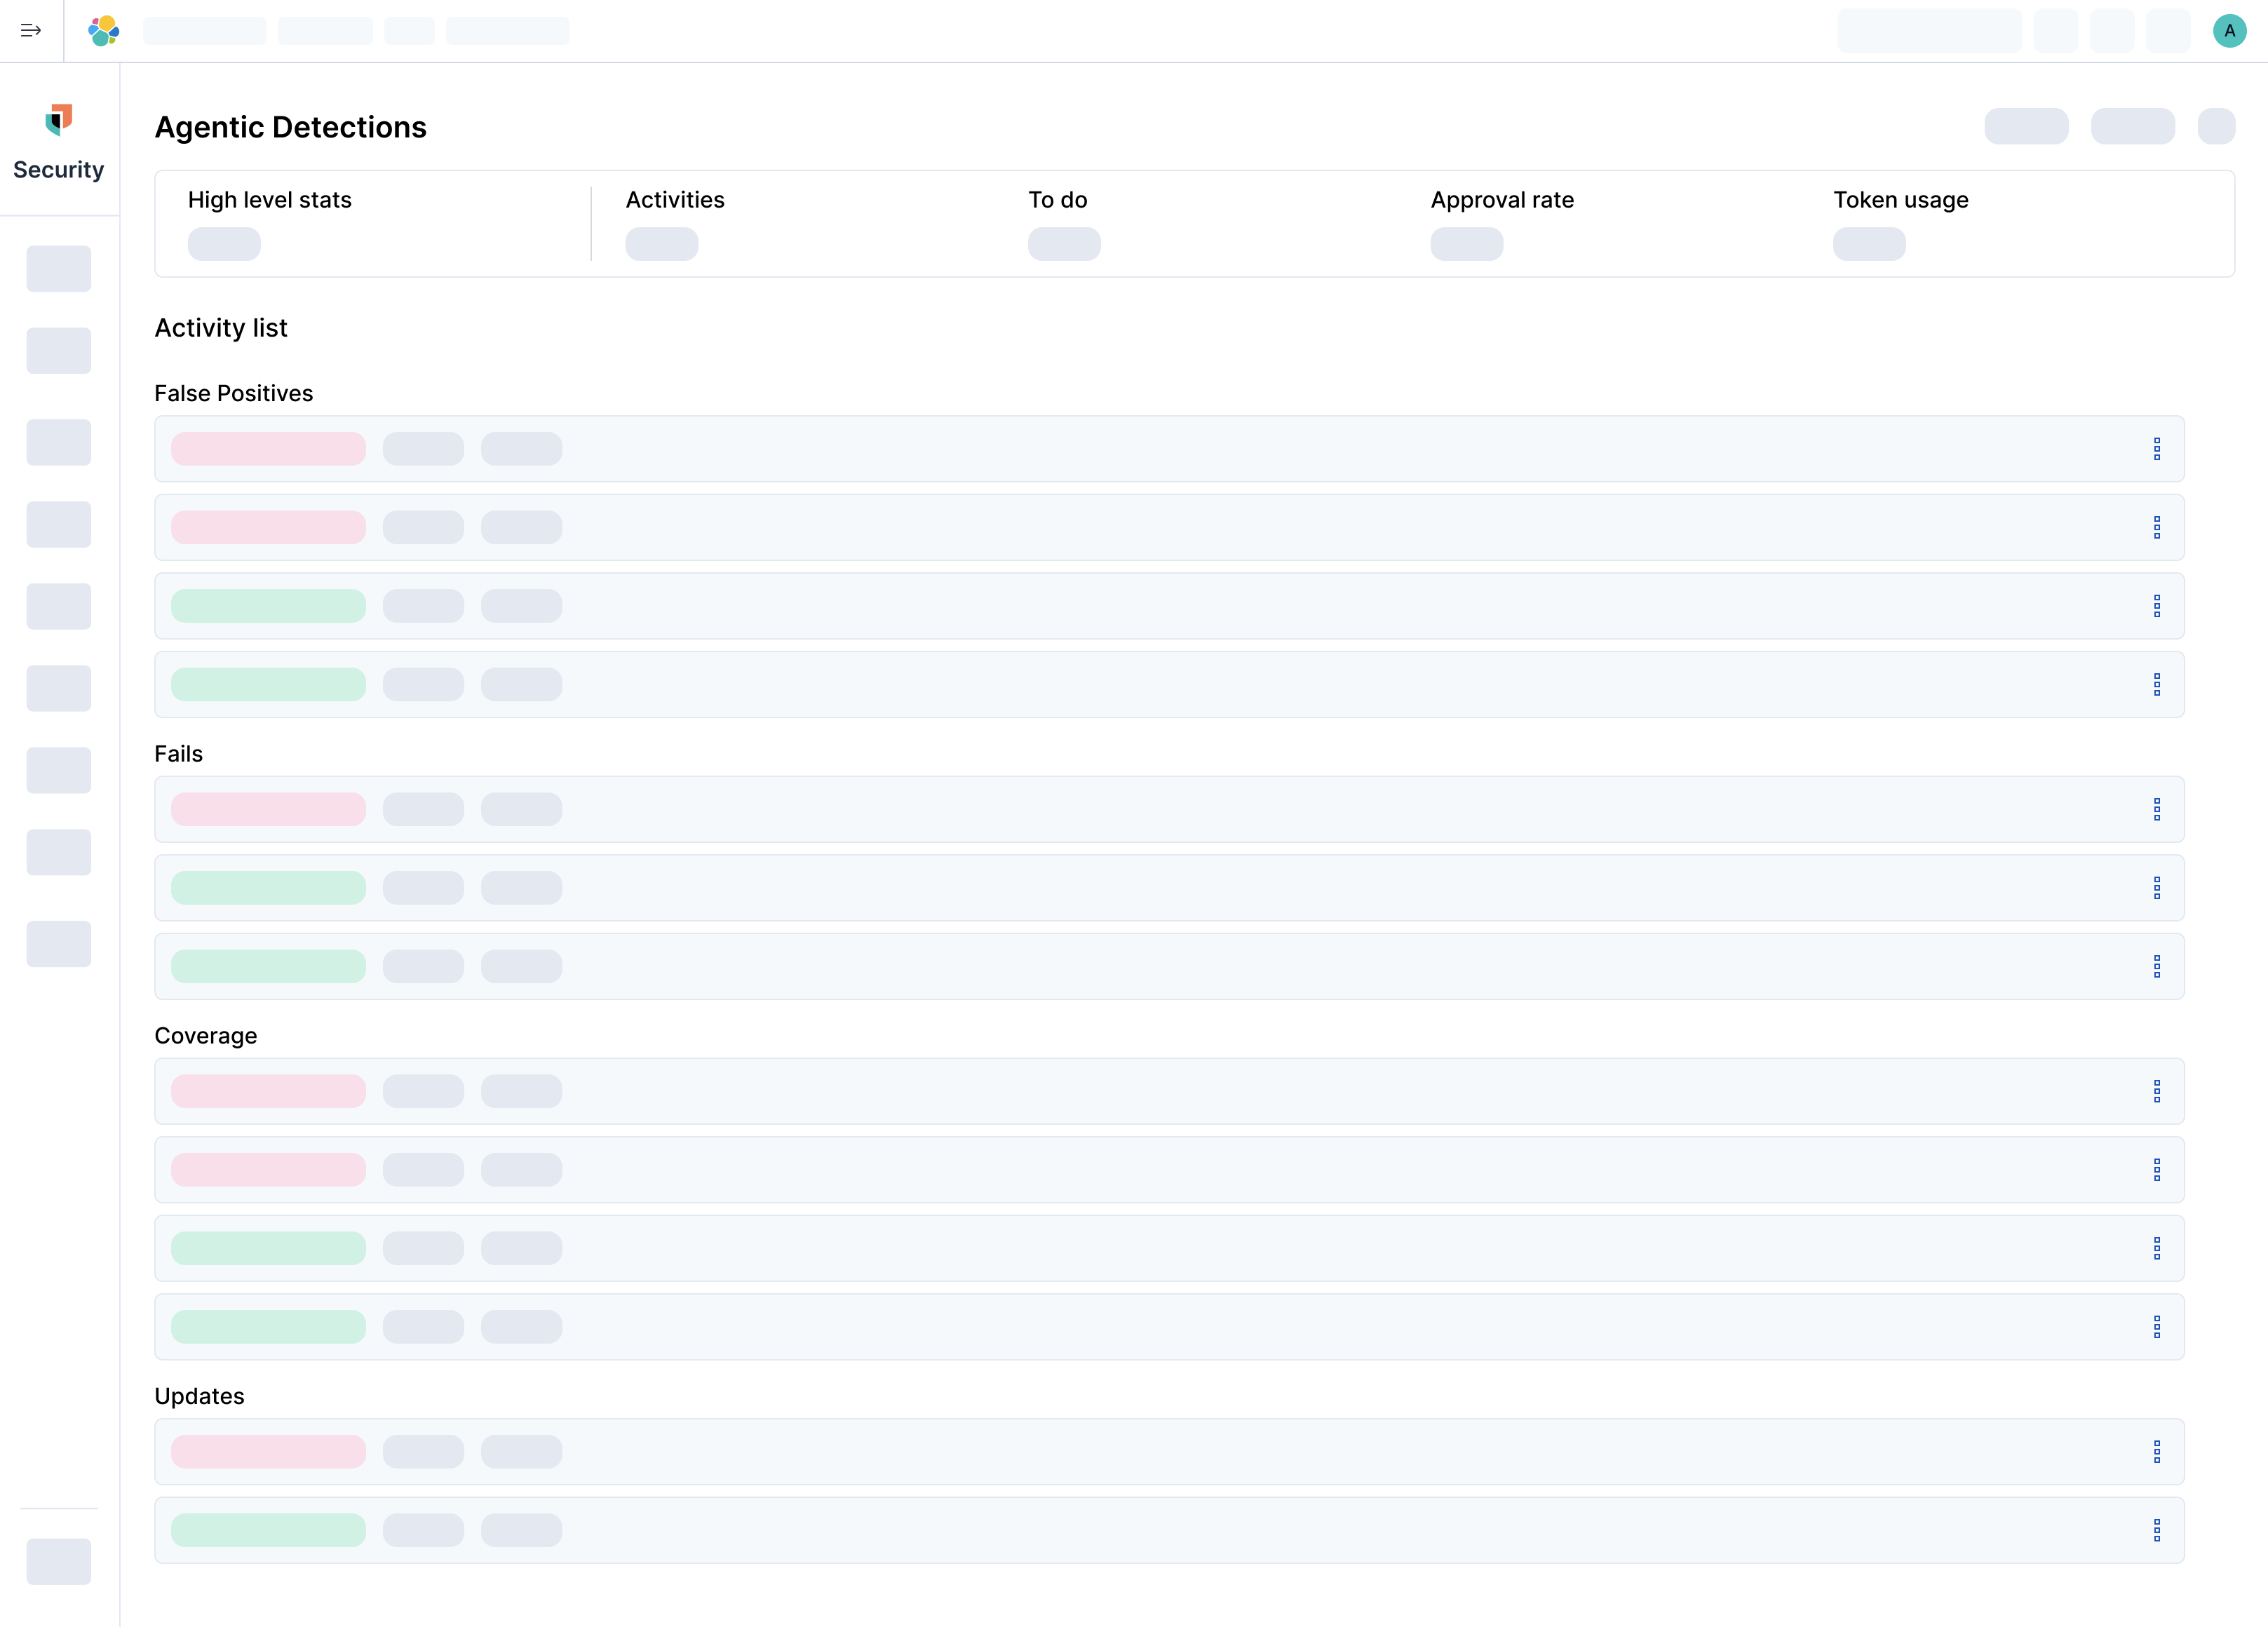The image size is (2268, 1627).
Task: Select the "To do" stat label
Action: (x=1058, y=200)
